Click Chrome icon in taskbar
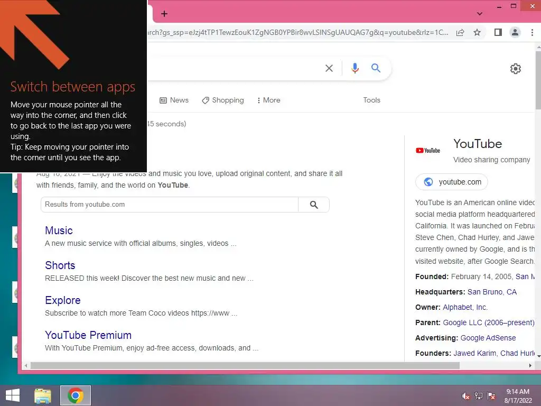Image resolution: width=541 pixels, height=406 pixels. tap(76, 395)
